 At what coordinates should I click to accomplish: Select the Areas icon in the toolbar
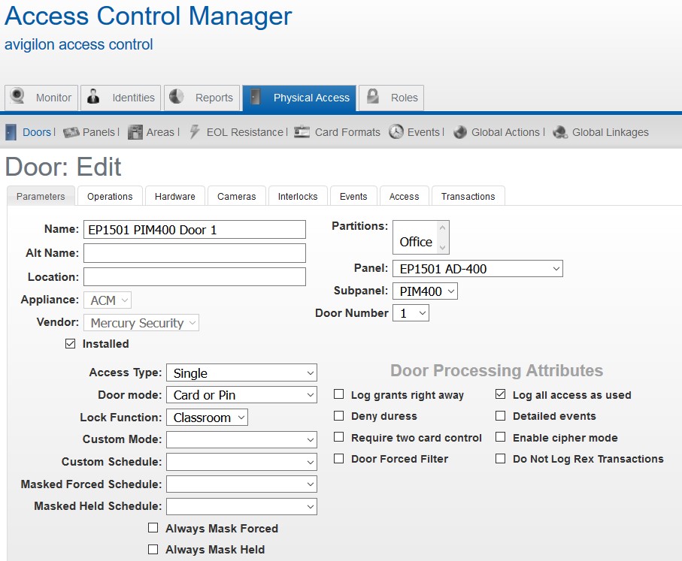[135, 132]
